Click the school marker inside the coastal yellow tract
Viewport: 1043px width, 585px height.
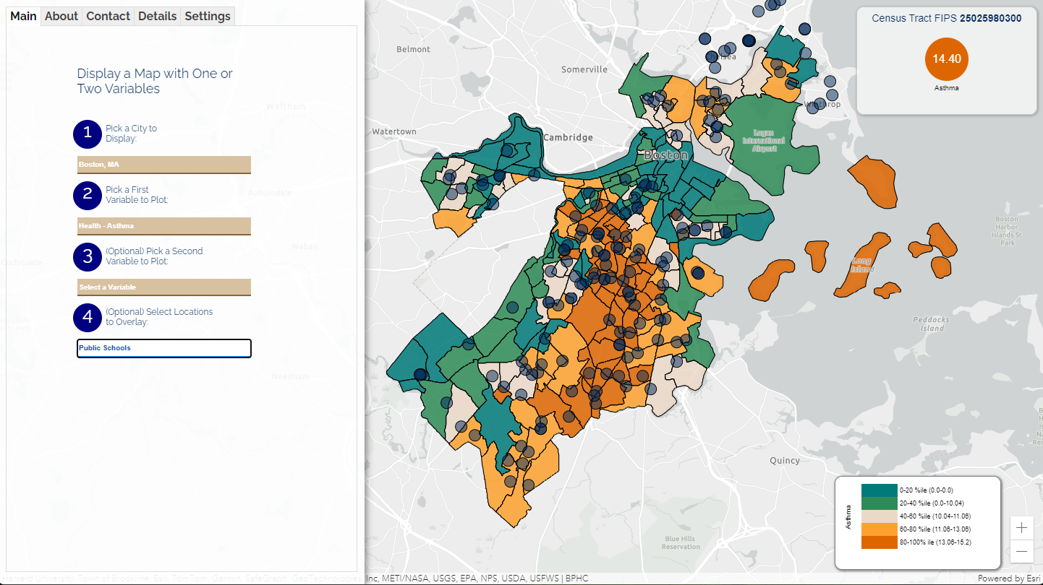[698, 273]
